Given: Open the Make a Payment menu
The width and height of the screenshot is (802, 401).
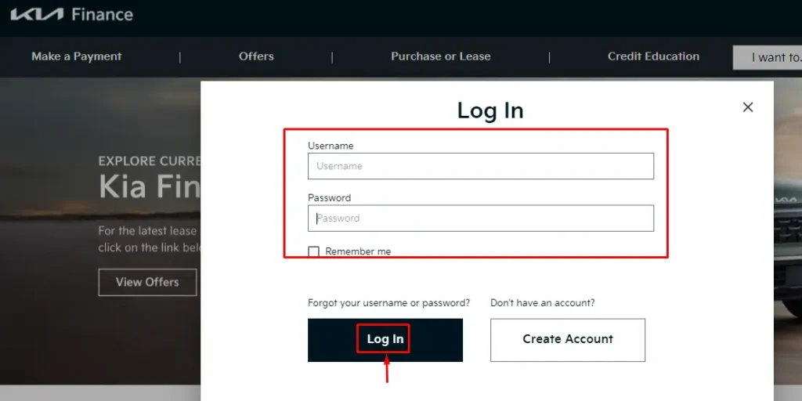Looking at the screenshot, I should point(77,56).
